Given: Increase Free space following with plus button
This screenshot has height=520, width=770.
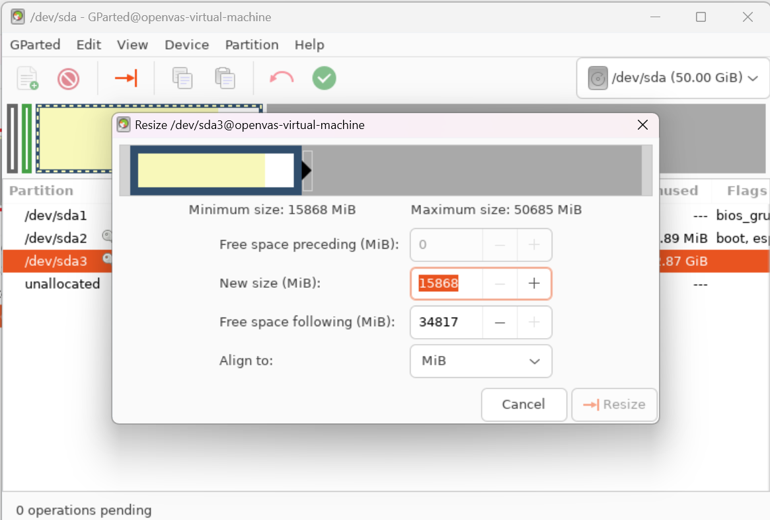Looking at the screenshot, I should 534,322.
